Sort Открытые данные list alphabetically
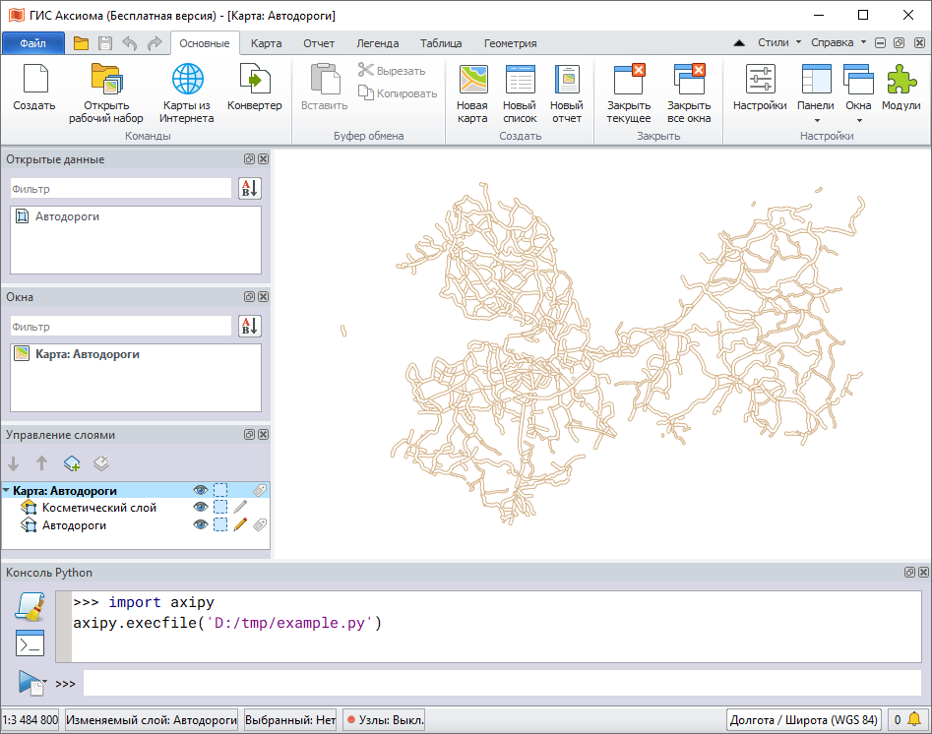This screenshot has height=734, width=932. (250, 188)
